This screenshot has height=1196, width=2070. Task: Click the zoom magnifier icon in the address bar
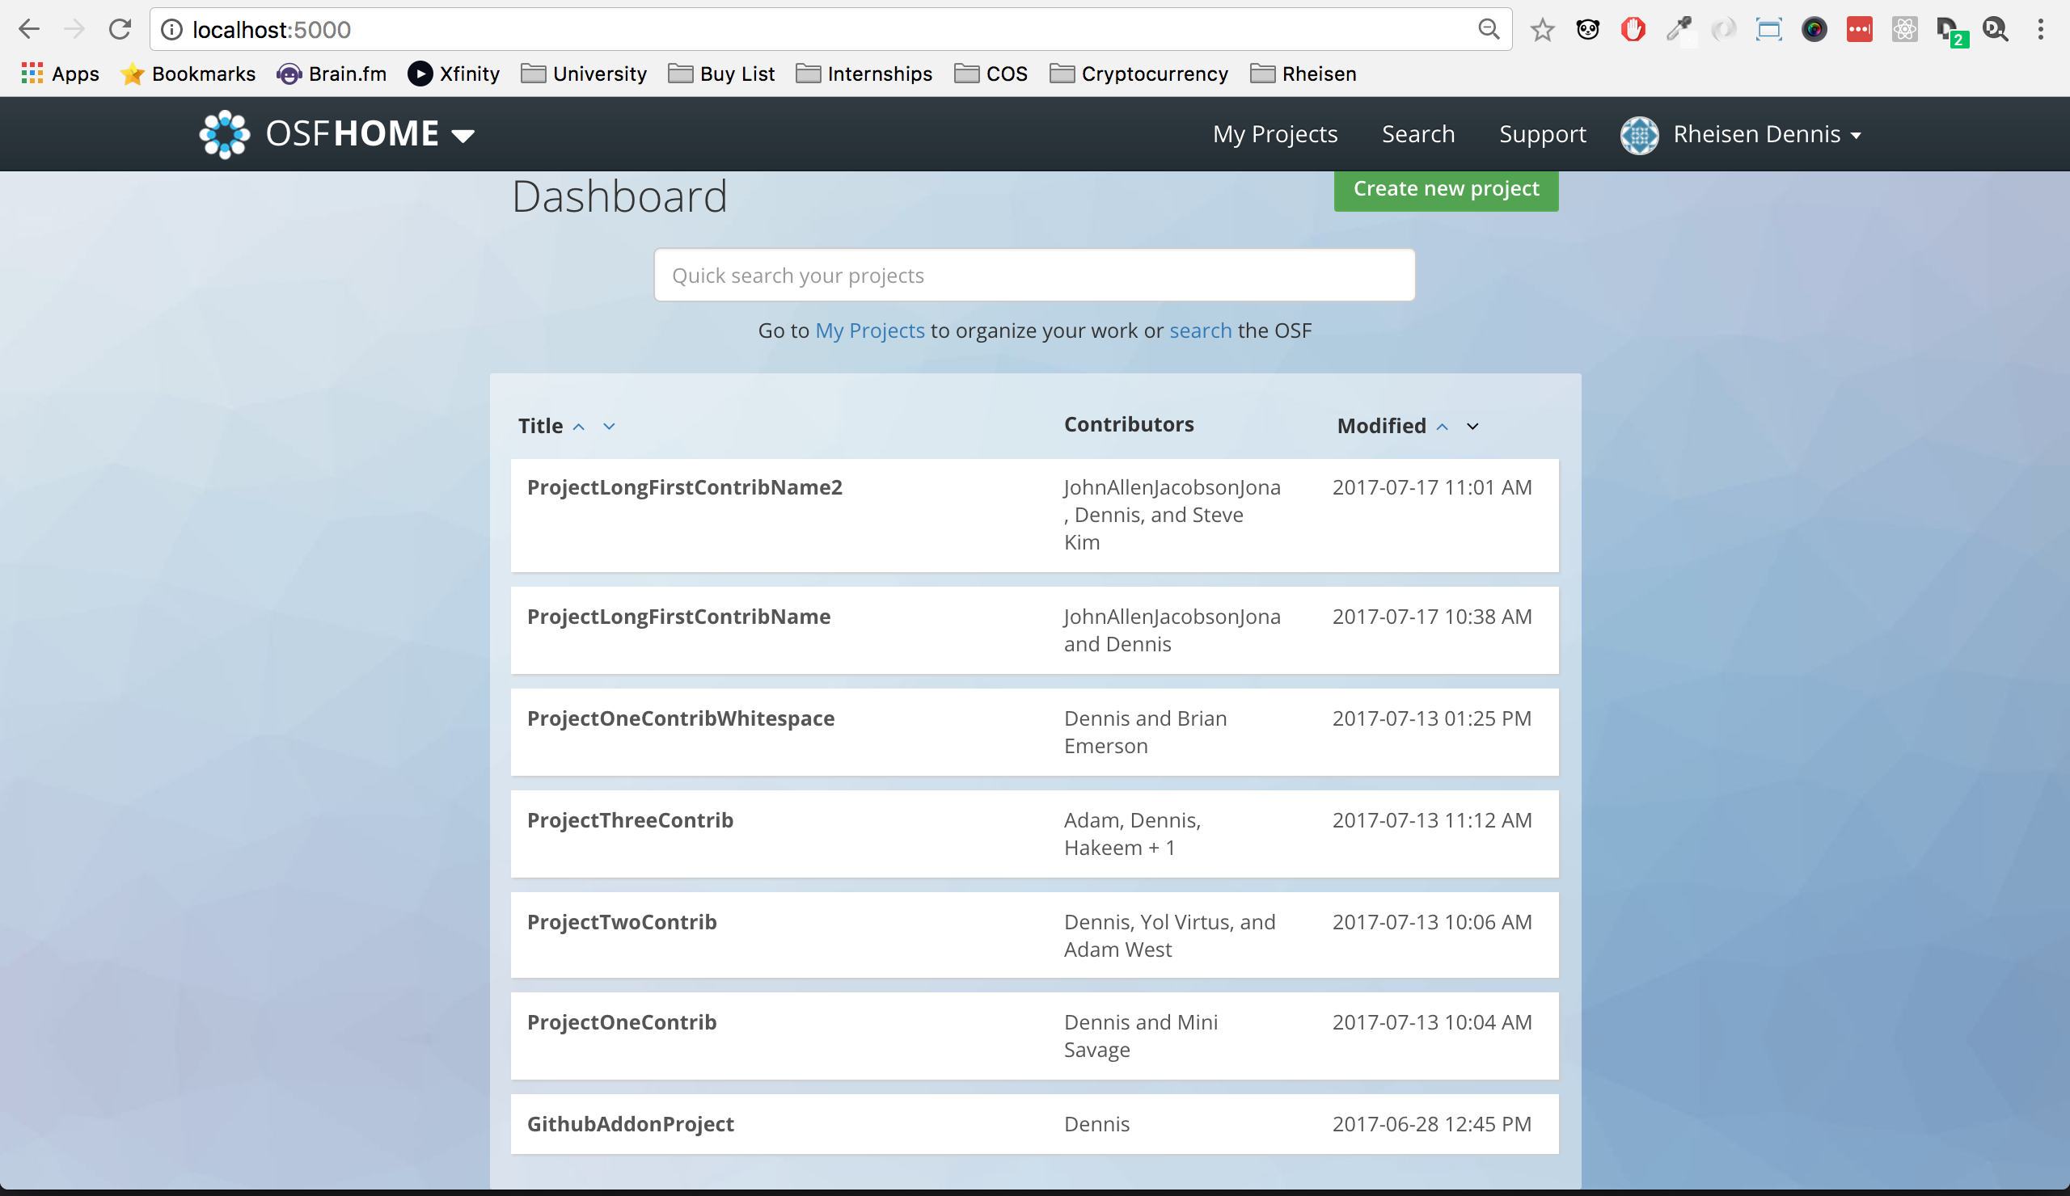click(1489, 30)
